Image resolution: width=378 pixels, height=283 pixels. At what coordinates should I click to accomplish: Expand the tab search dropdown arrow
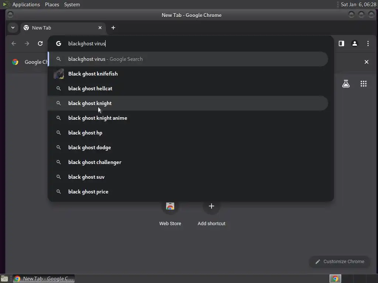point(13,28)
